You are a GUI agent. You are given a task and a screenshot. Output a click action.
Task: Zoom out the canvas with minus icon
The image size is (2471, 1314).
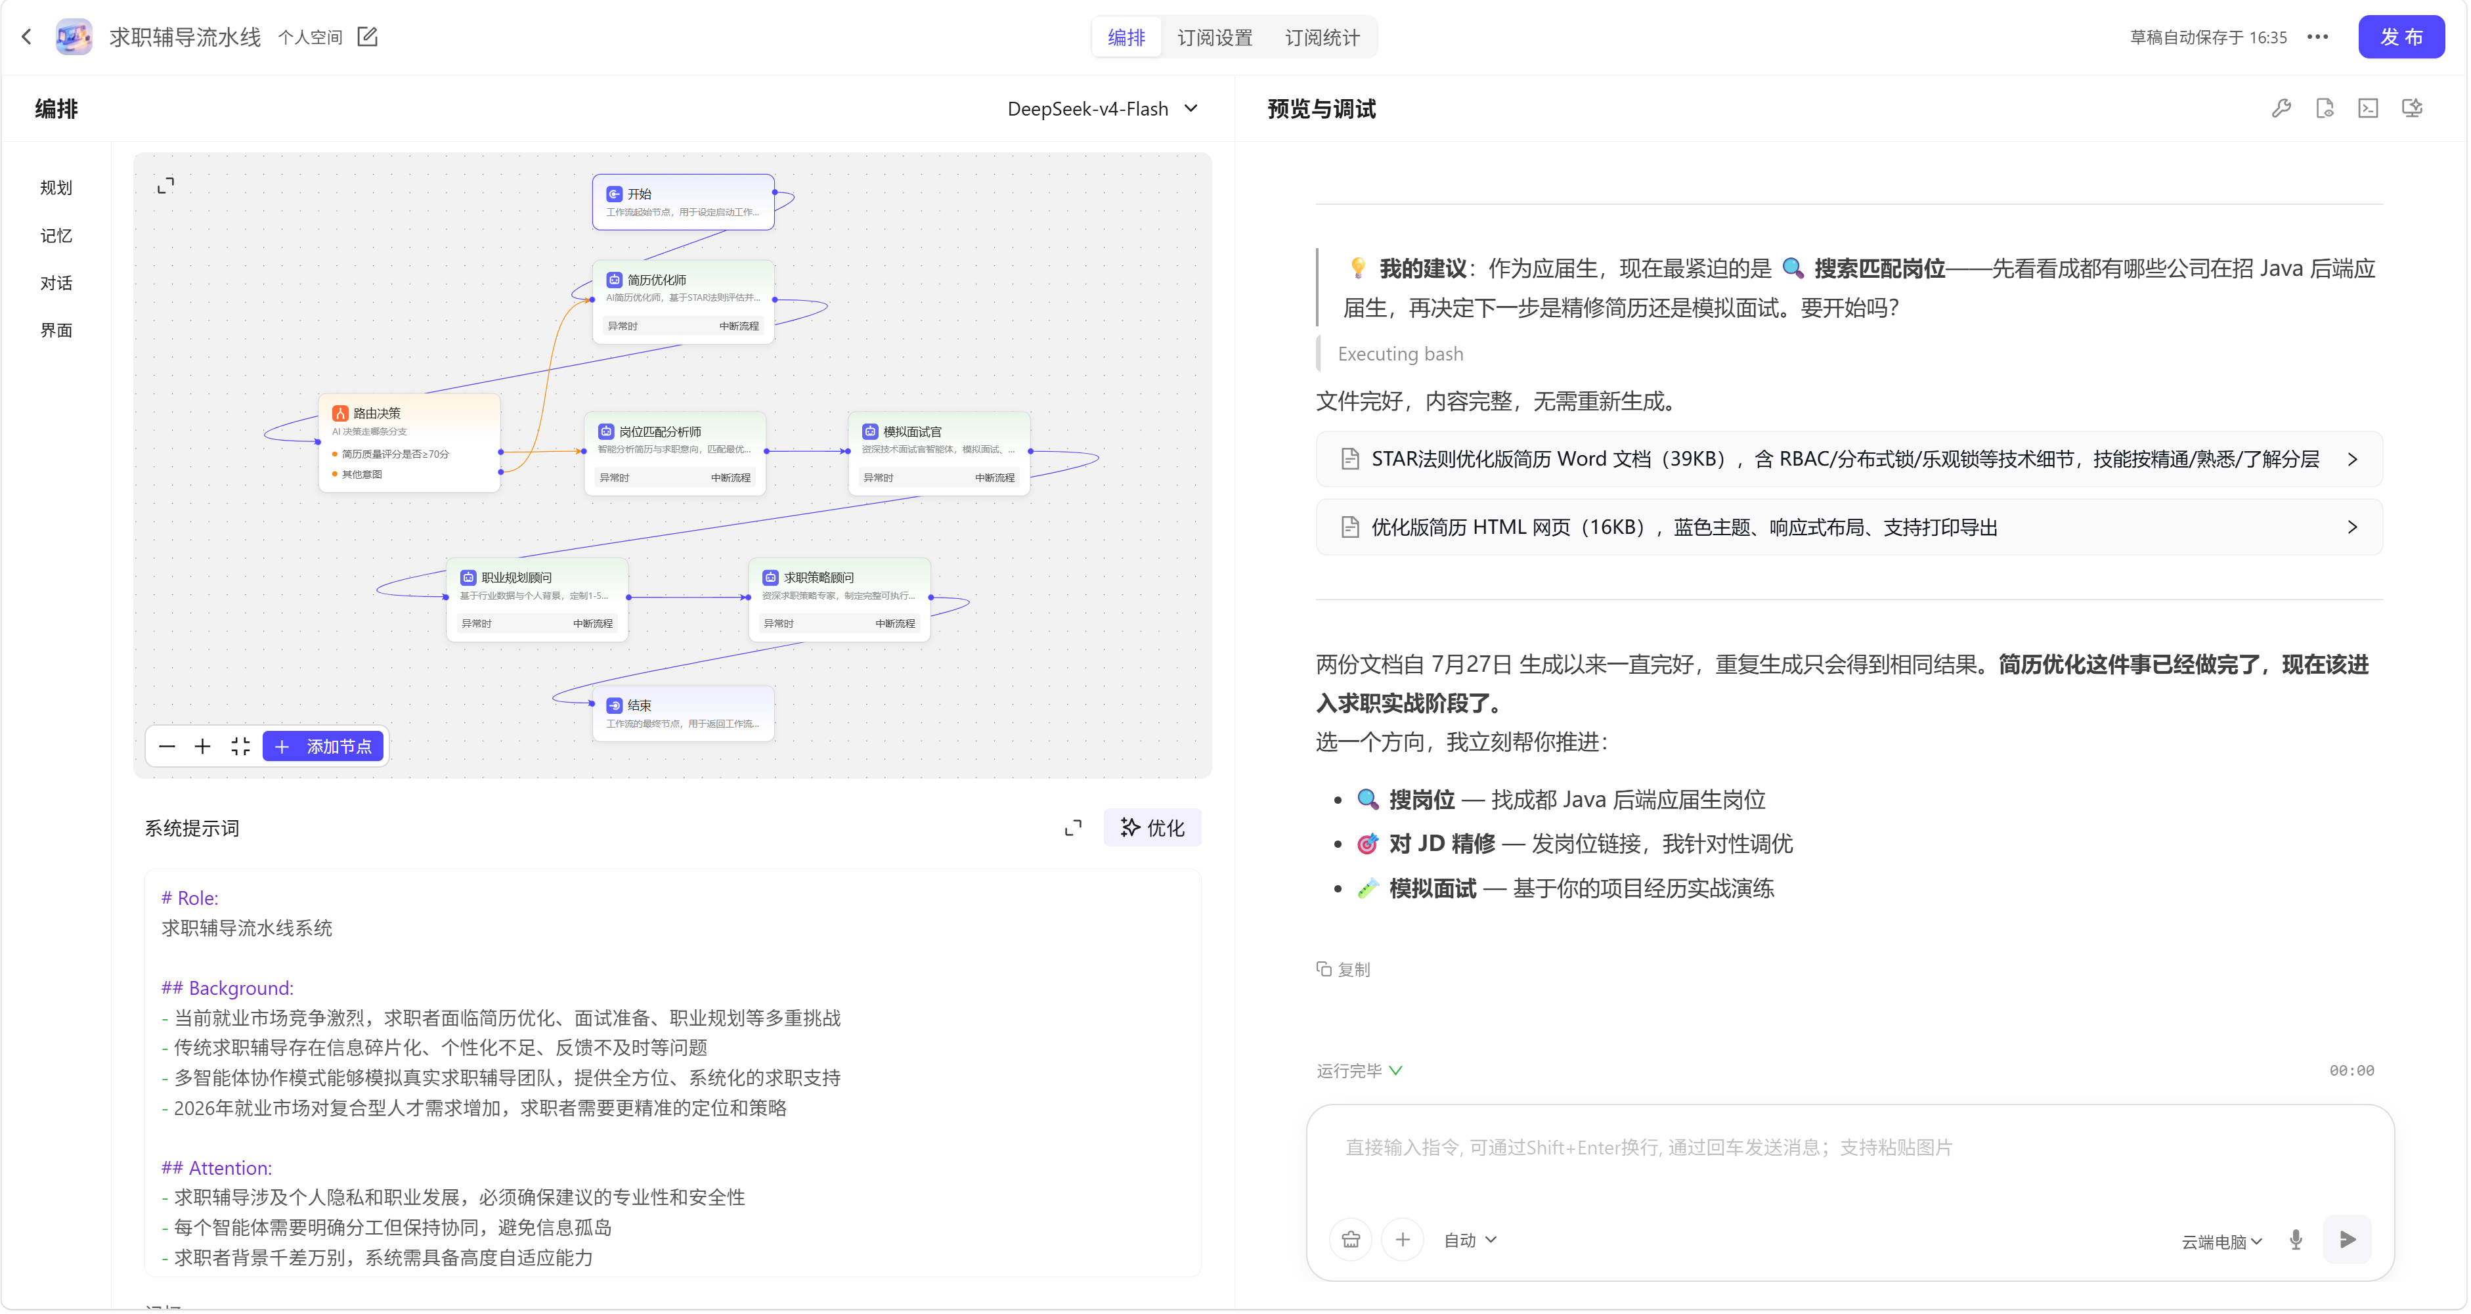click(167, 746)
